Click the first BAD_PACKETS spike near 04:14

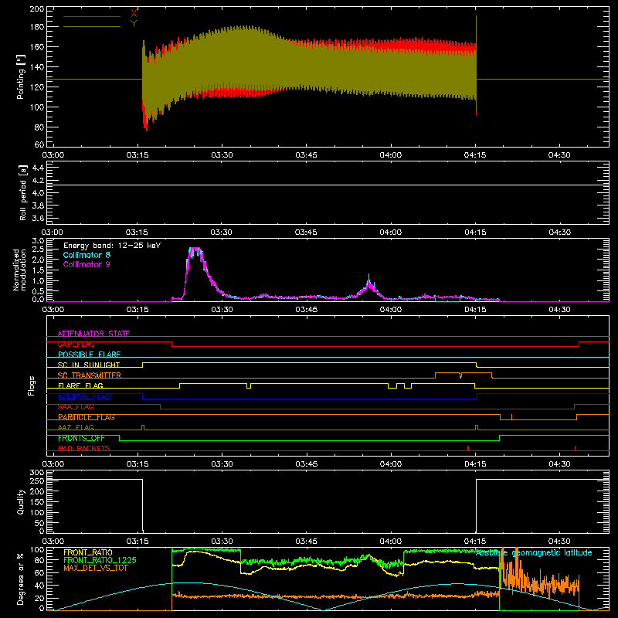(468, 448)
